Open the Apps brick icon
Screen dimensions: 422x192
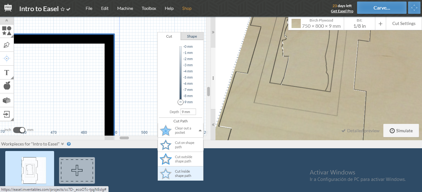click(x=7, y=100)
